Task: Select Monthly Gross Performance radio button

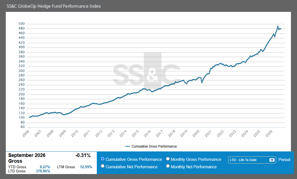Action: (x=168, y=159)
